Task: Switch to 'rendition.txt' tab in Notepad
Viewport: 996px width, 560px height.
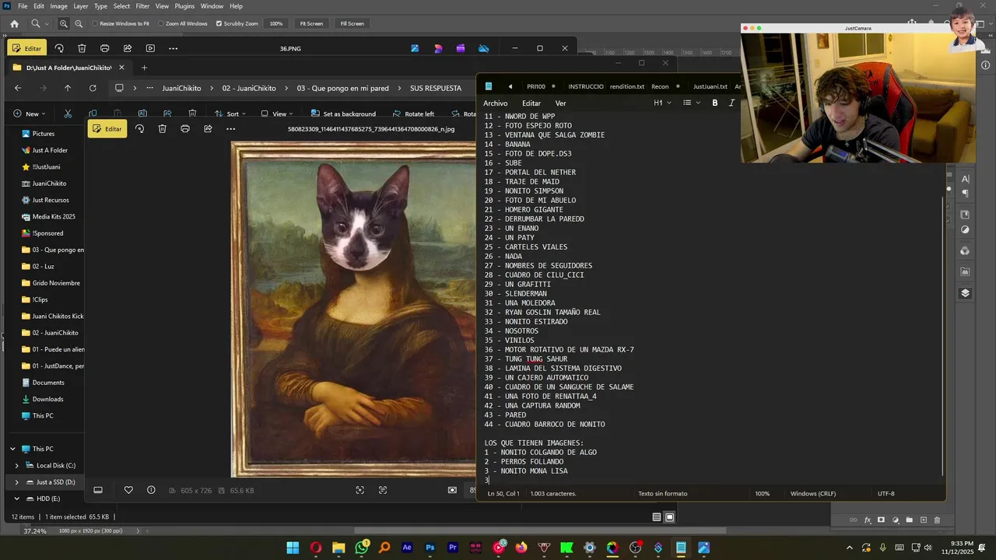Action: click(627, 86)
